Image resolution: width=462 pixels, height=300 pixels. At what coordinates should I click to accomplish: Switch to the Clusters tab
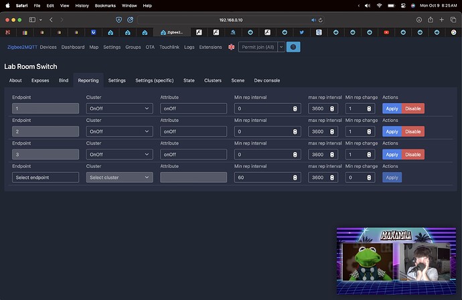coord(213,80)
